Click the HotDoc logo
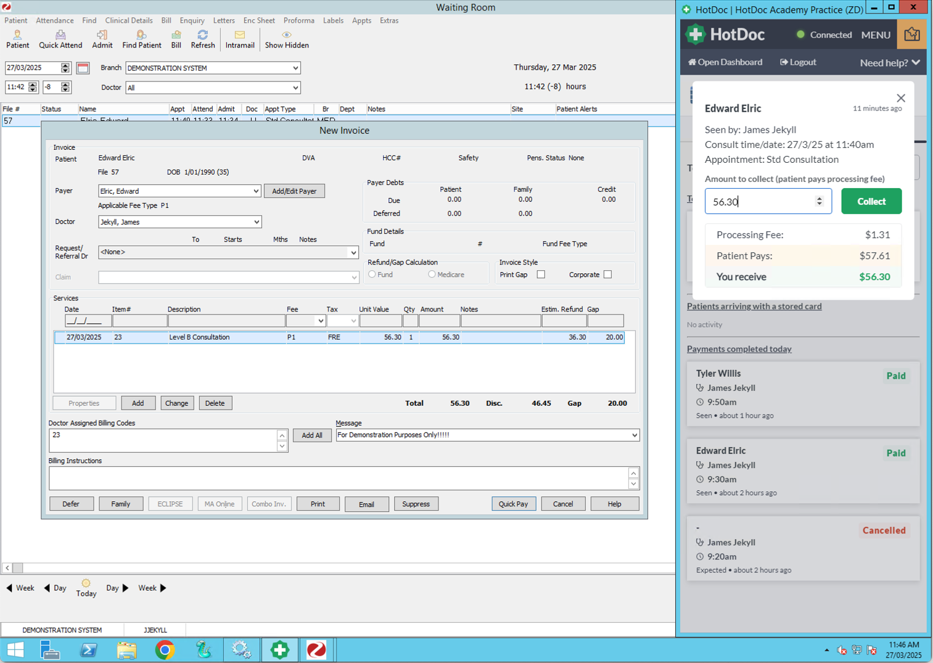 coord(725,35)
